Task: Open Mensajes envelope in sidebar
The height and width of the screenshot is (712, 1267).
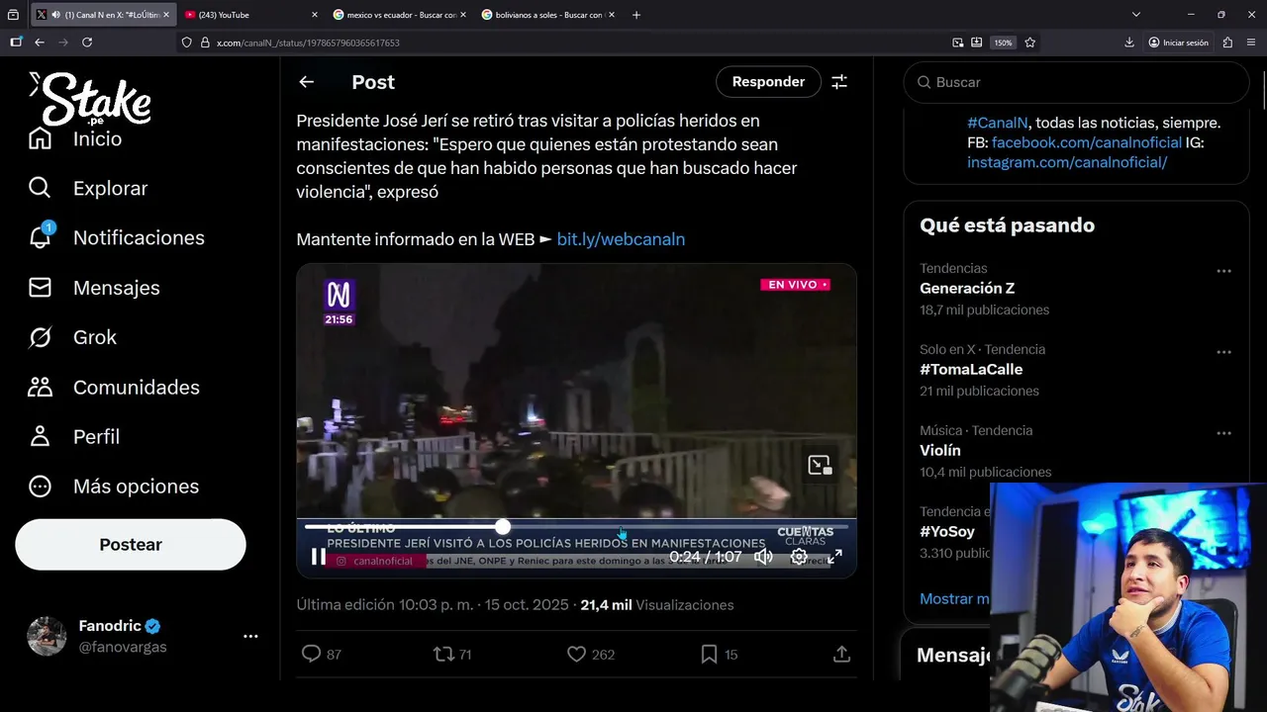Action: 94,288
